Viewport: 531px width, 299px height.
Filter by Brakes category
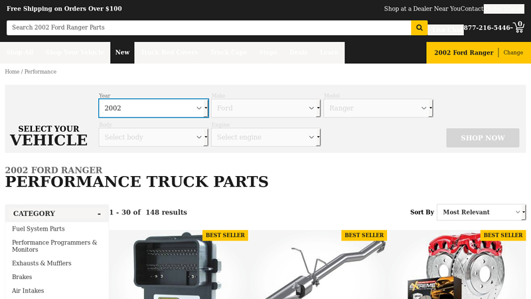click(22, 277)
